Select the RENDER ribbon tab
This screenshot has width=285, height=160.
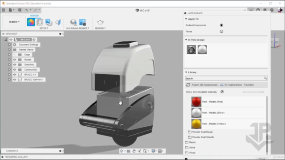click(x=34, y=16)
